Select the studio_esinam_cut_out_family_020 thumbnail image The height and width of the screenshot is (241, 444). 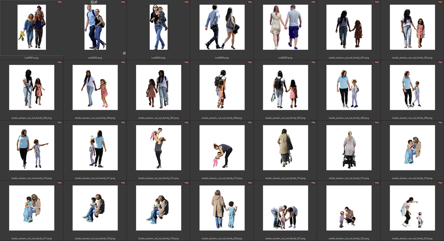(x=222, y=208)
